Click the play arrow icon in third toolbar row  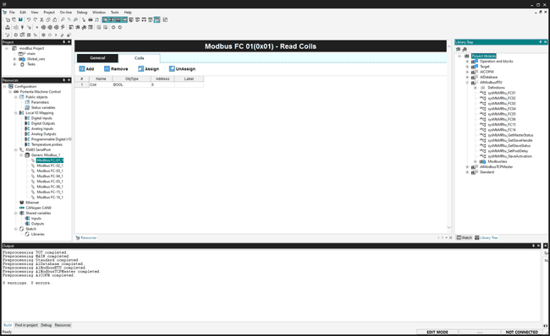tap(56, 35)
